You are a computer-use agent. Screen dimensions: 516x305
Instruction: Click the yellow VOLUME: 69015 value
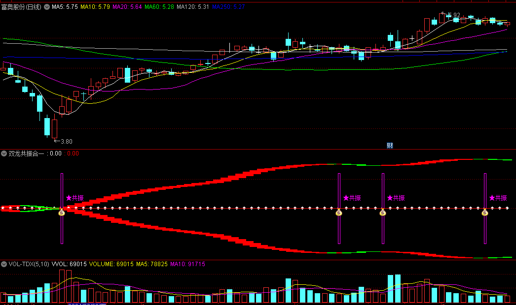point(111,264)
